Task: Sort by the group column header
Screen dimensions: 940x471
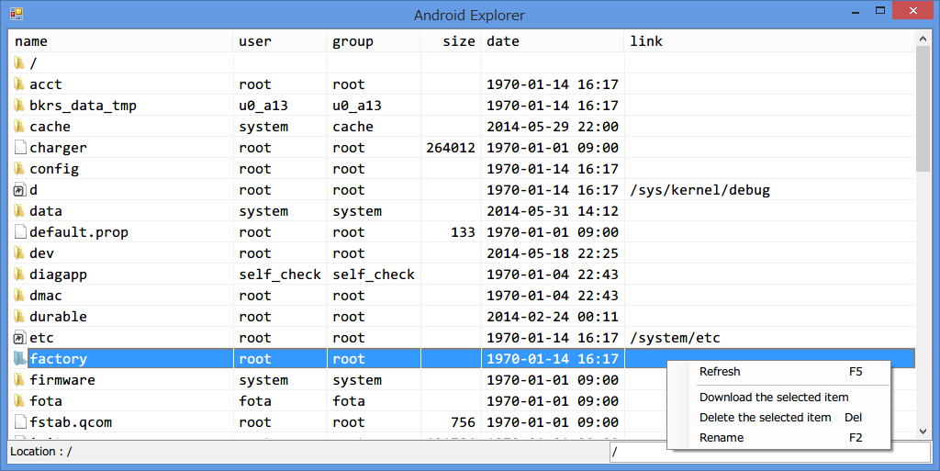Action: [x=374, y=41]
